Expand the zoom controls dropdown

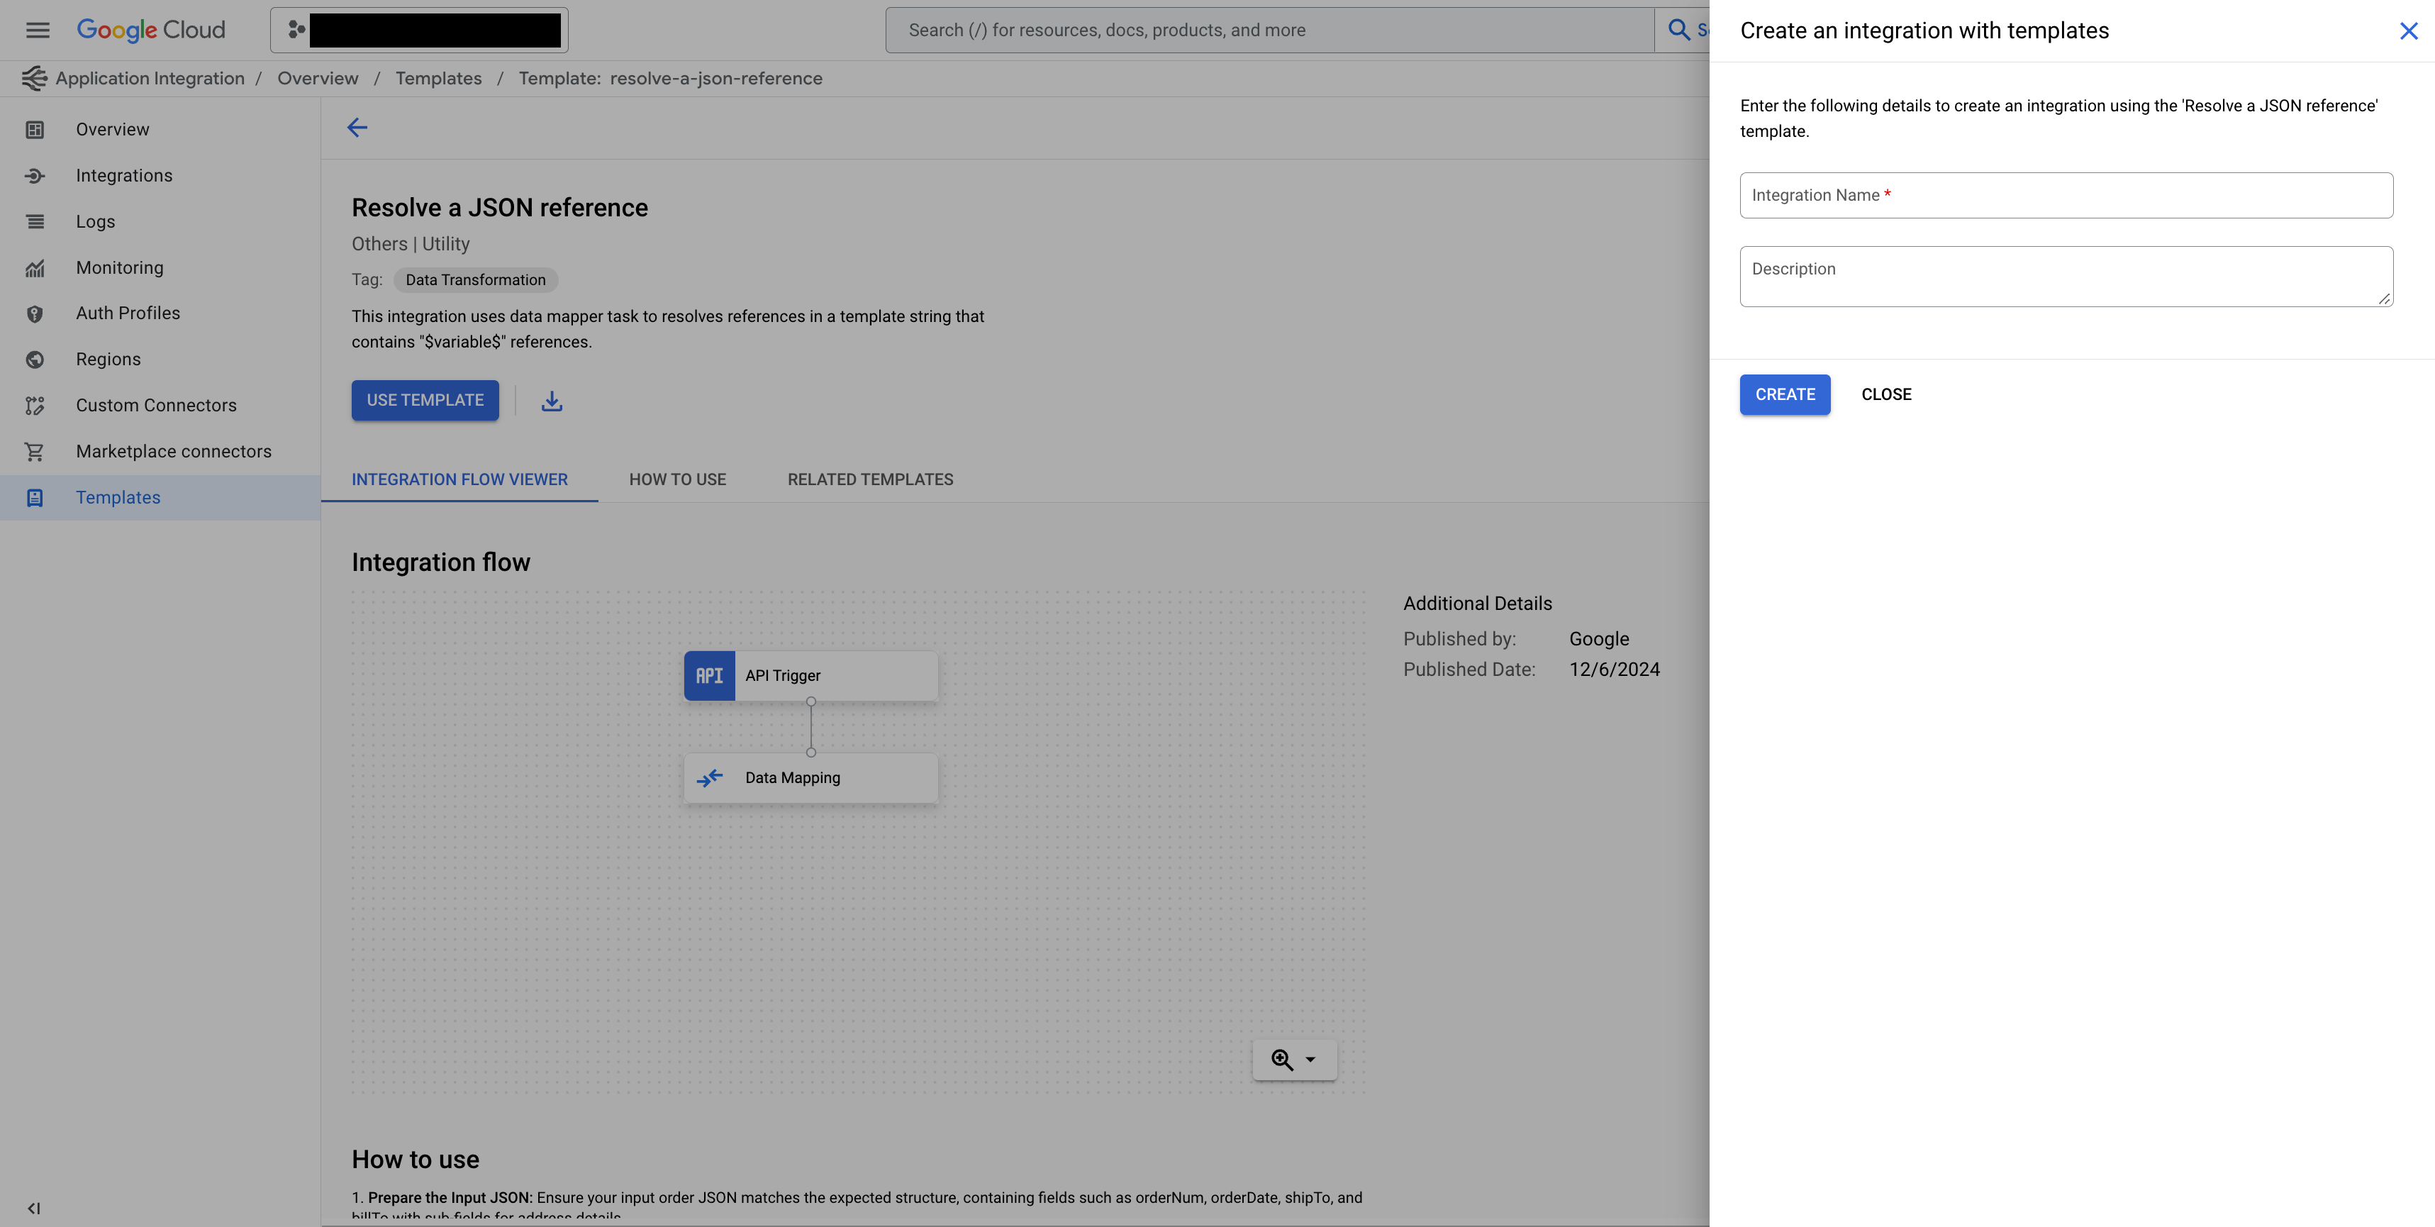pos(1310,1060)
